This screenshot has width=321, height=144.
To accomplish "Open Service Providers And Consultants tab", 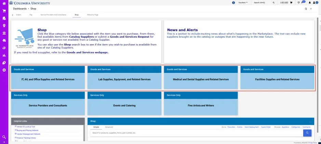I will pyautogui.click(x=53, y=15).
